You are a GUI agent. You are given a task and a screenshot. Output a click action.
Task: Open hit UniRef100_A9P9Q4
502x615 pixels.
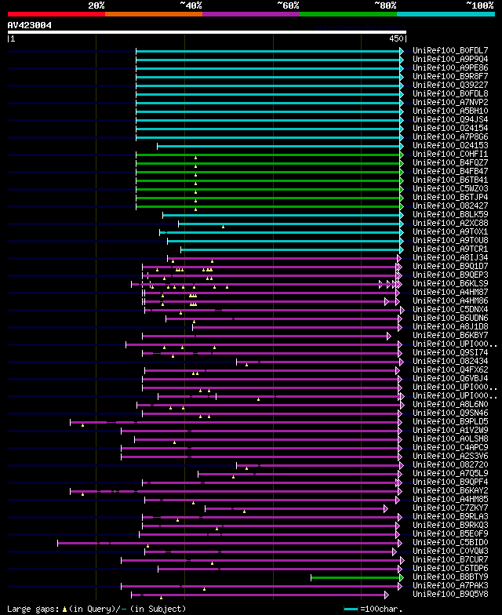[450, 60]
